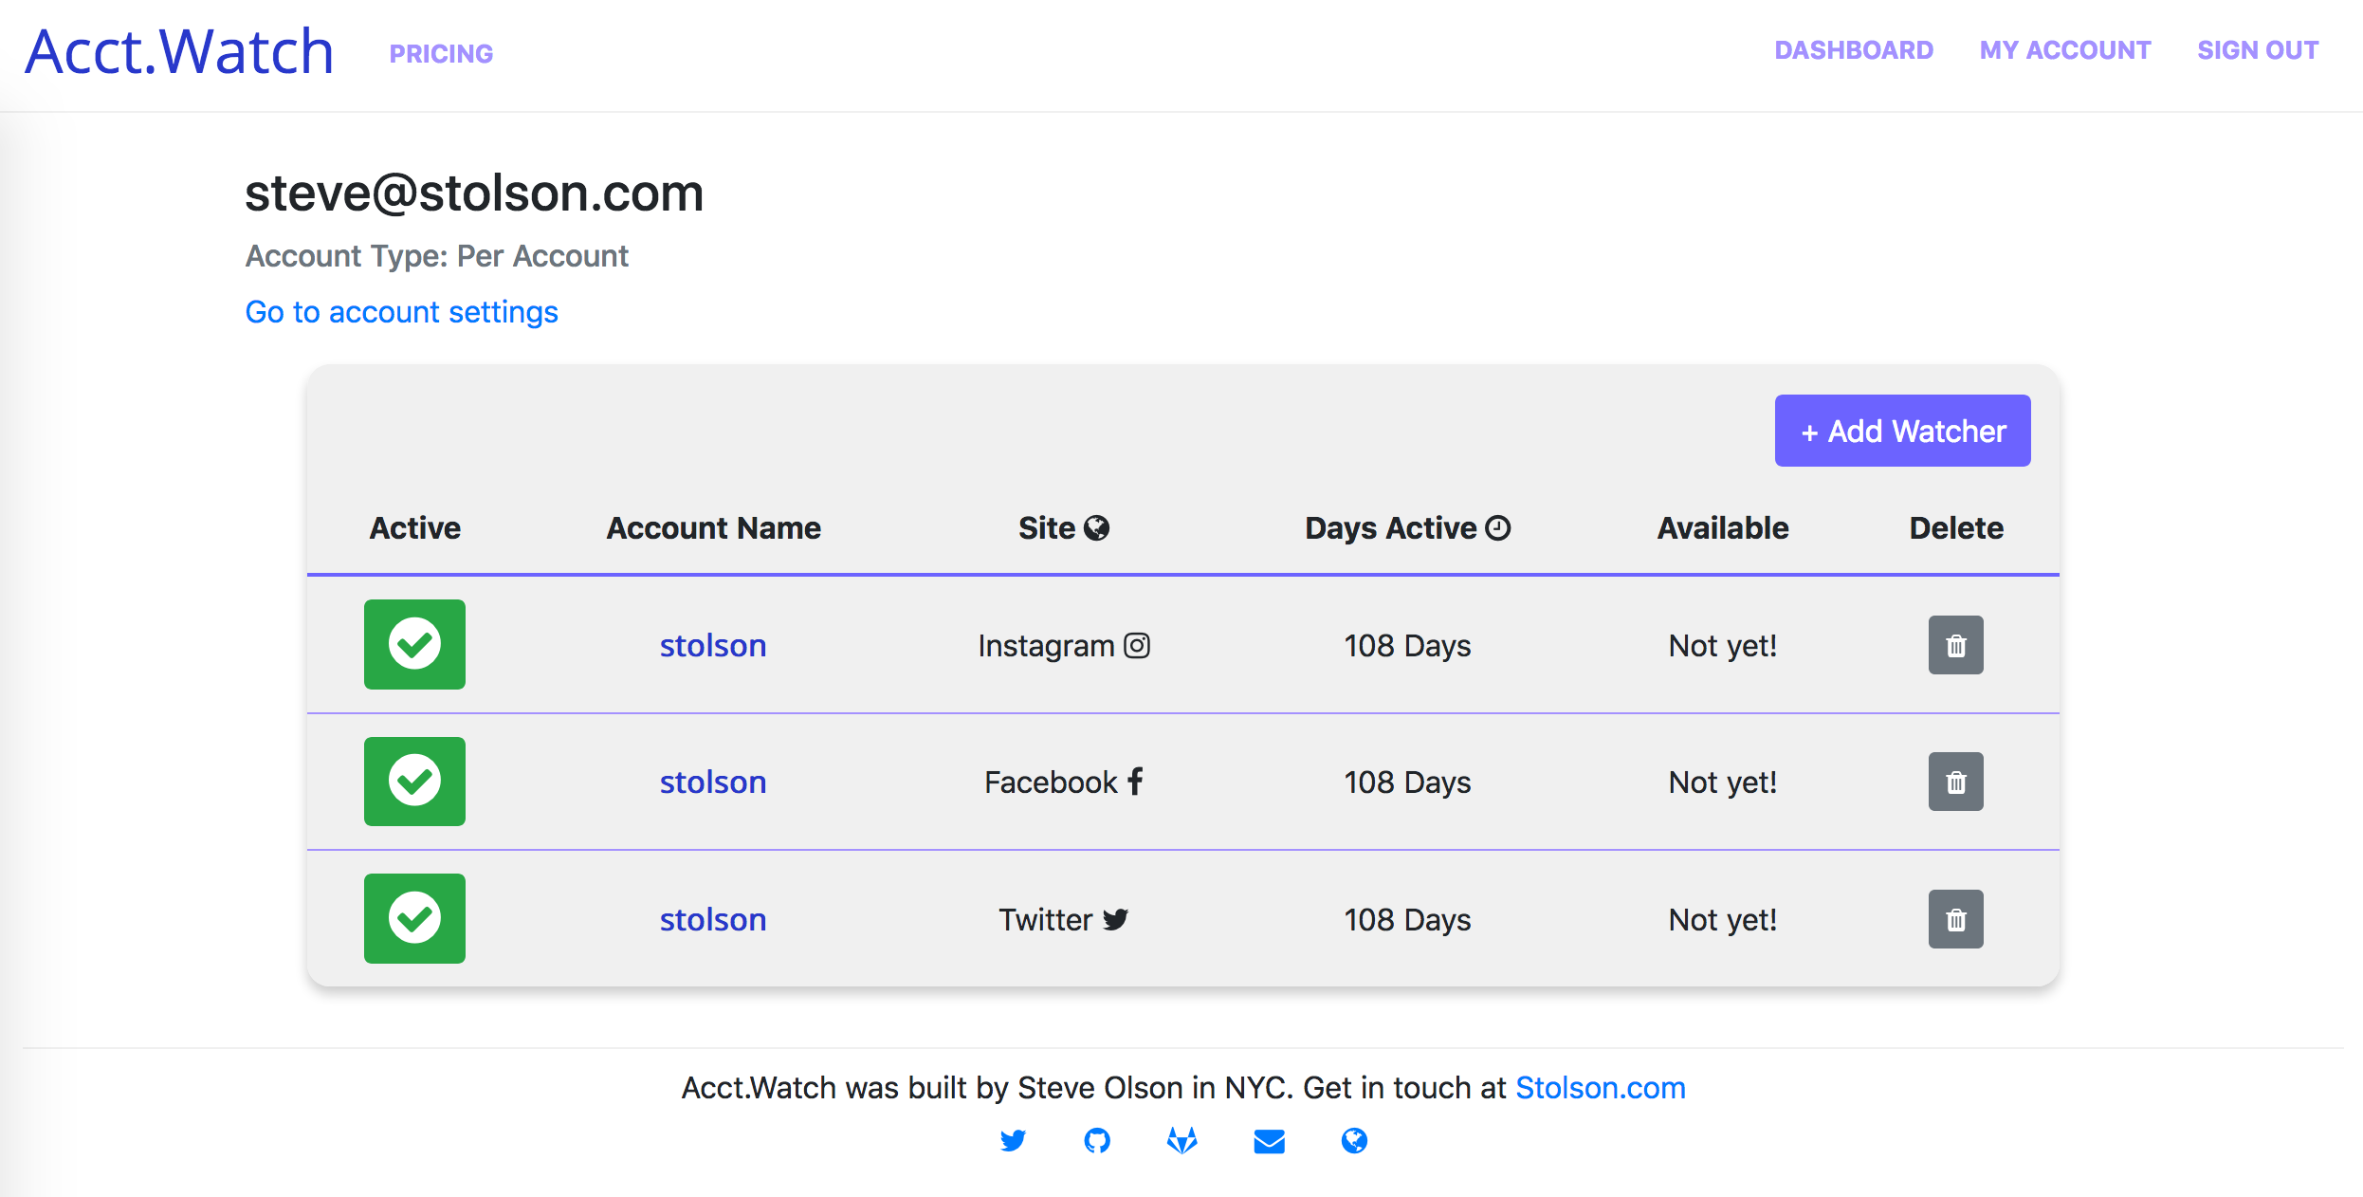The height and width of the screenshot is (1197, 2363).
Task: Click the globe icon in the footer
Action: 1354,1141
